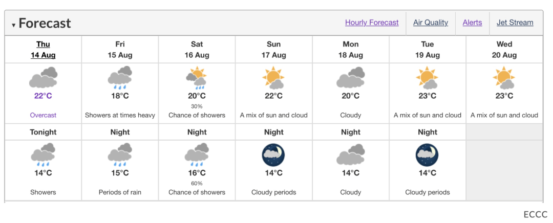The height and width of the screenshot is (223, 553).
Task: Click the Fri 15 Aug column header
Action: [120, 50]
